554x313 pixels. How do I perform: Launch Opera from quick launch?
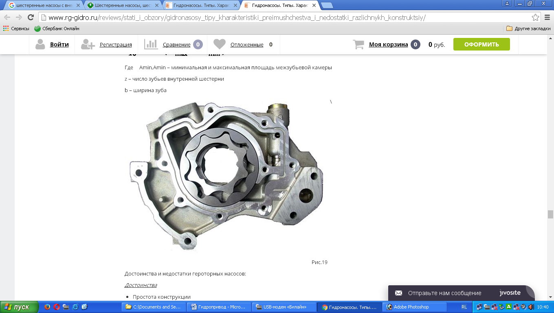pos(57,307)
